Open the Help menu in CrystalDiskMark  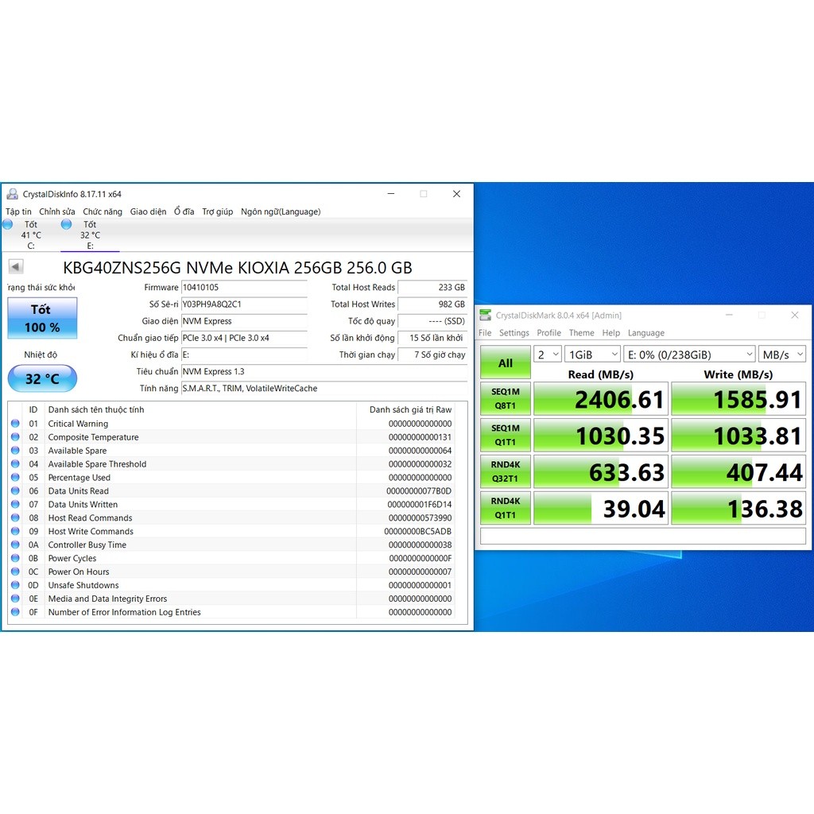[611, 333]
